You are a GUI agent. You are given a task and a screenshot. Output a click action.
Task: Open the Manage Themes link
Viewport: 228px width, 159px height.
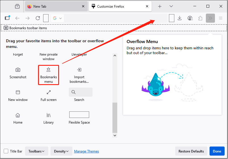click(87, 151)
